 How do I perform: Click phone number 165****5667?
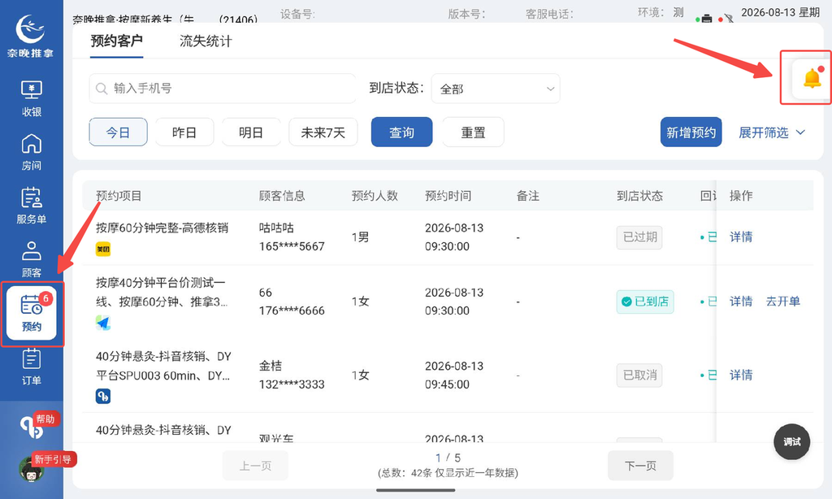pyautogui.click(x=292, y=246)
